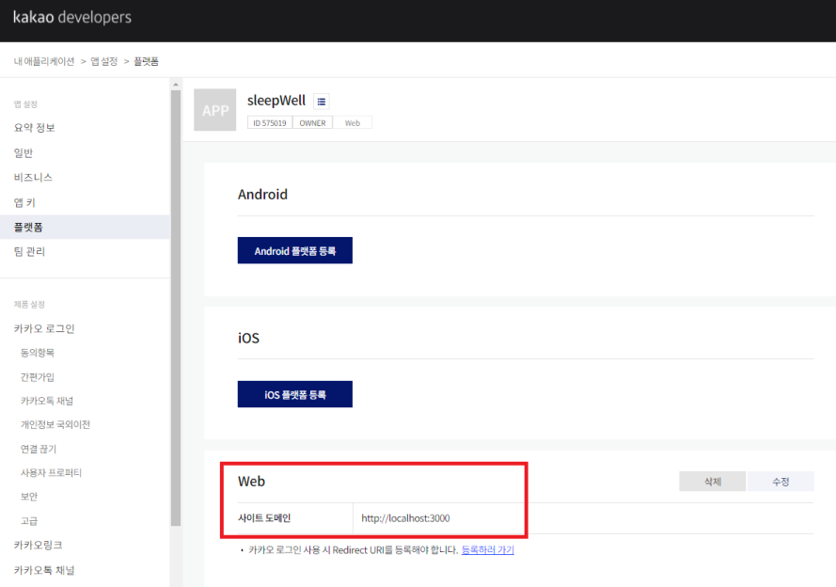The image size is (836, 587).
Task: Open 카카오링크 in the sidebar
Action: coord(38,545)
